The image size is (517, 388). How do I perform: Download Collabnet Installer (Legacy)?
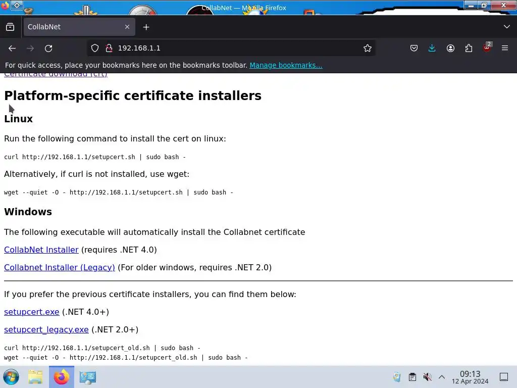point(60,268)
